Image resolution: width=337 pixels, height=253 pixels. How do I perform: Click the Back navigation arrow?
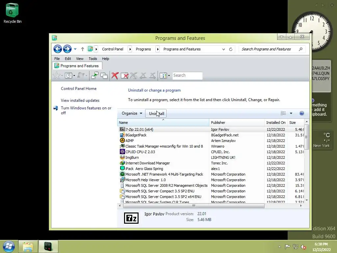58,49
